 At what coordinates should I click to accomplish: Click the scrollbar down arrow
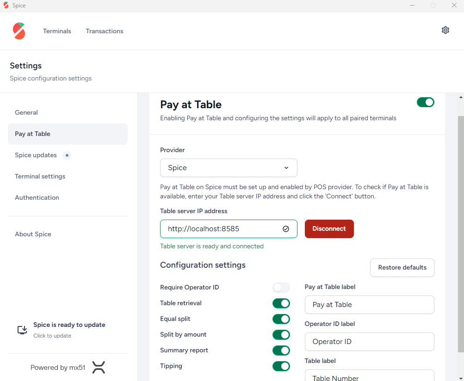(461, 378)
